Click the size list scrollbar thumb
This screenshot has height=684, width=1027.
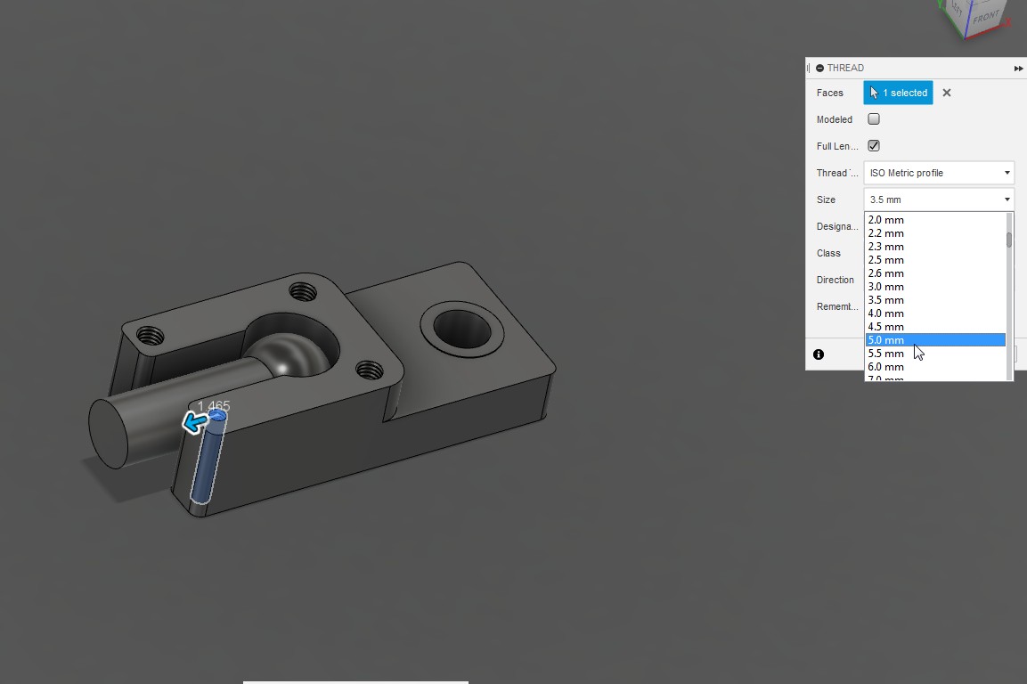click(x=1009, y=240)
